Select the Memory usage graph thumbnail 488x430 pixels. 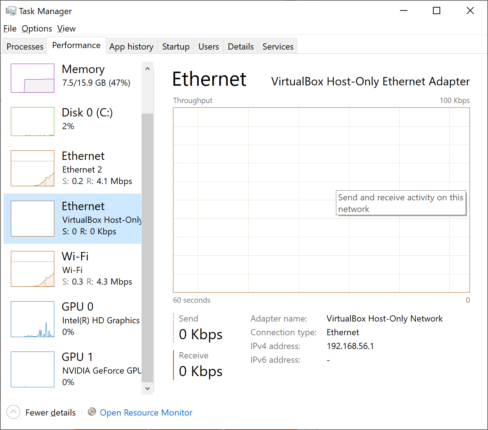coord(33,78)
